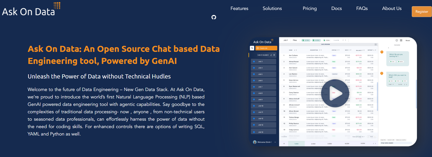Viewport: 432px width, 157px height.
Task: Click the pencil edit icon on Job 2-student
Action: [x=271, y=55]
